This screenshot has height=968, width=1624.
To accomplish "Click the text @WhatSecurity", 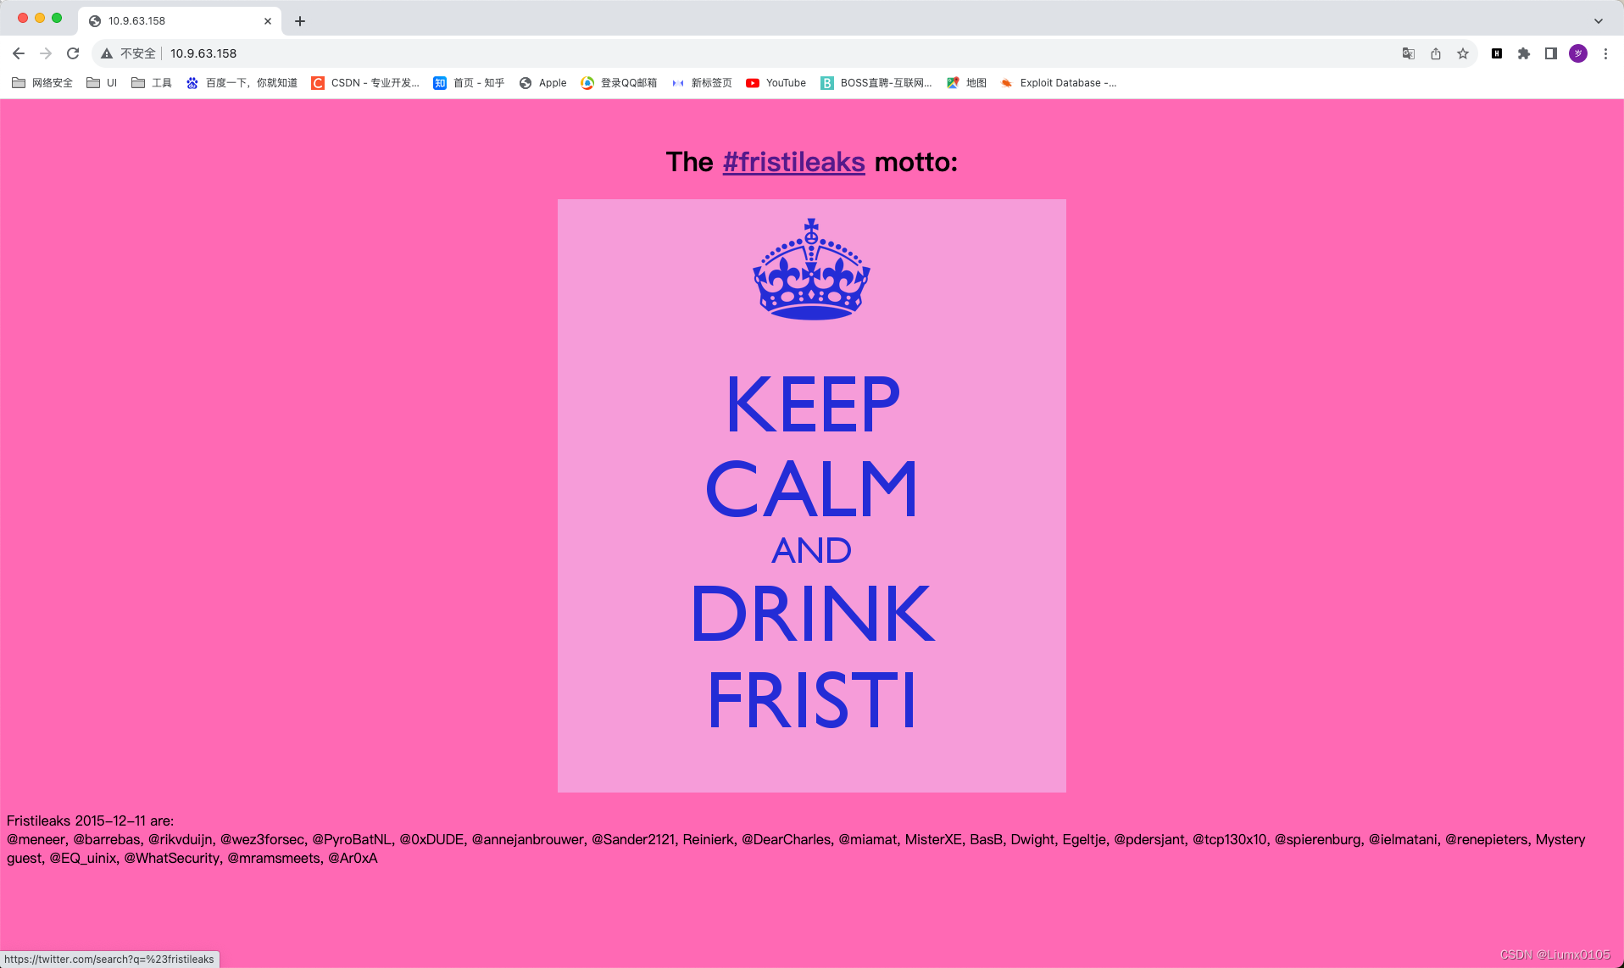I will [172, 858].
